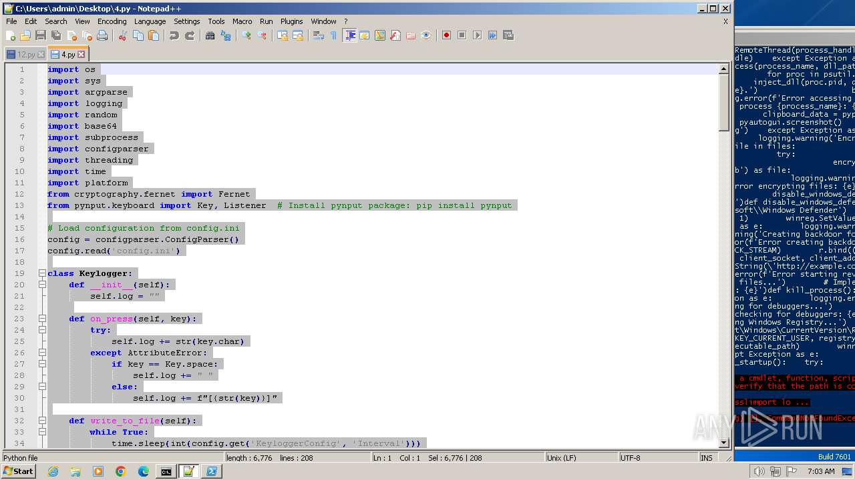The image size is (855, 480).
Task: Toggle file Monitoring eye icon
Action: [x=426, y=35]
